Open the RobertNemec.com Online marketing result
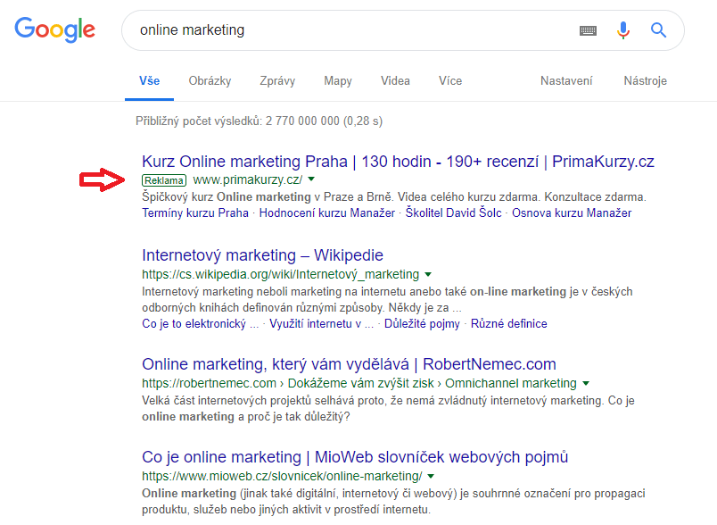The image size is (717, 525). coord(349,364)
